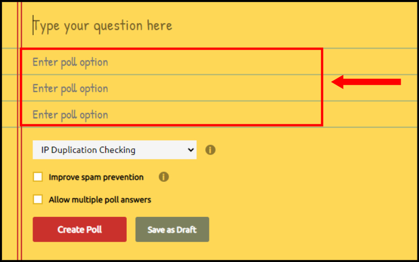Image resolution: width=419 pixels, height=262 pixels.
Task: Click the 'Improve spam prevention' label text
Action: point(96,177)
